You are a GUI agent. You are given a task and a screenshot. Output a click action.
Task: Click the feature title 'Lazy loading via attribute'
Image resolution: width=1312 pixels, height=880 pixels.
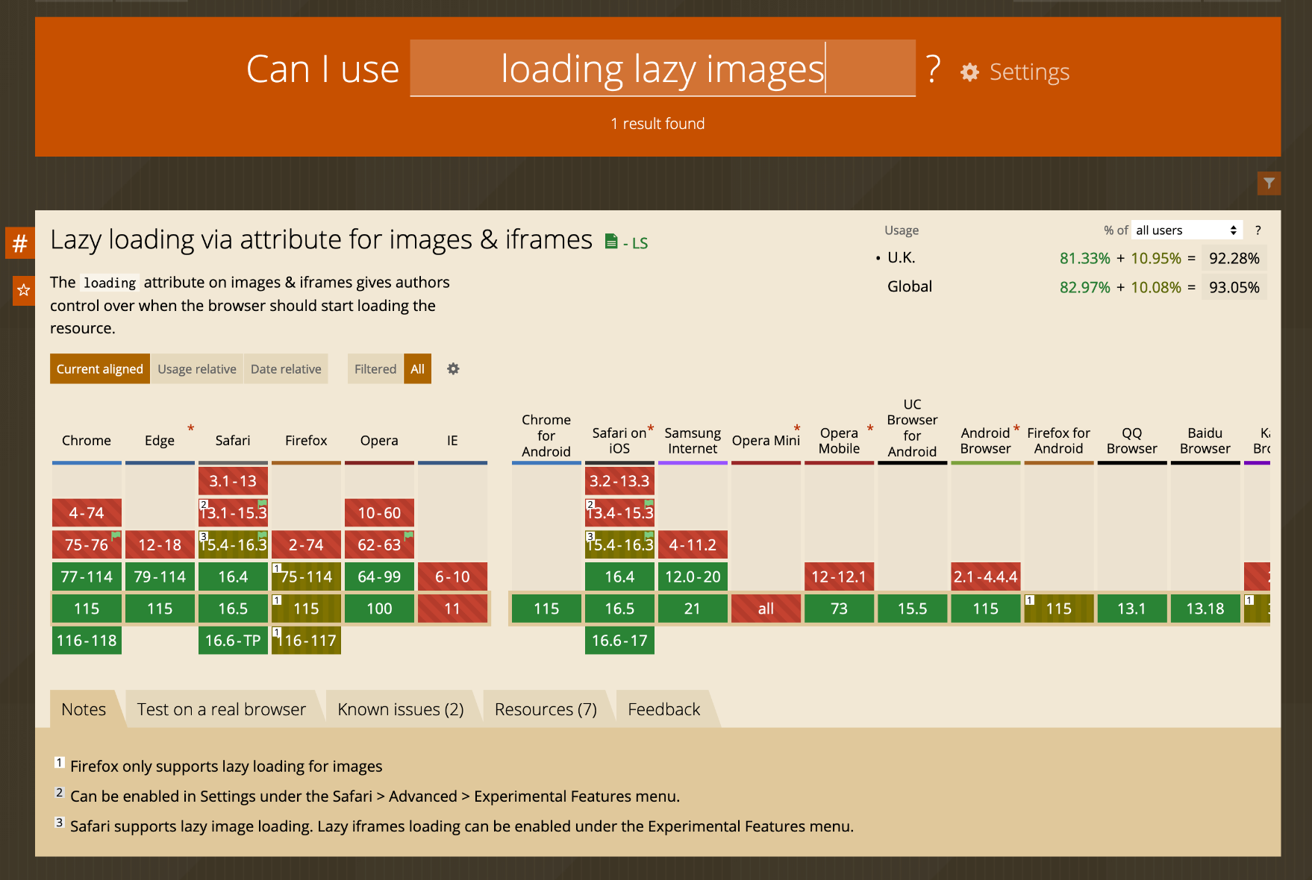point(322,239)
